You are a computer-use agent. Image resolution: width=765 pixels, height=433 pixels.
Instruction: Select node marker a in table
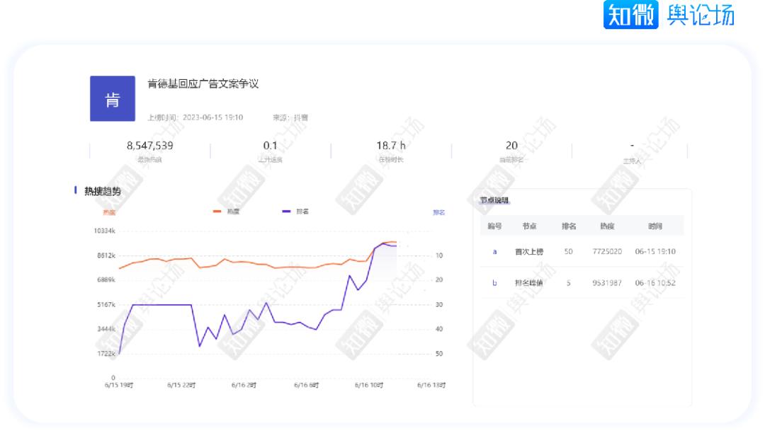494,252
